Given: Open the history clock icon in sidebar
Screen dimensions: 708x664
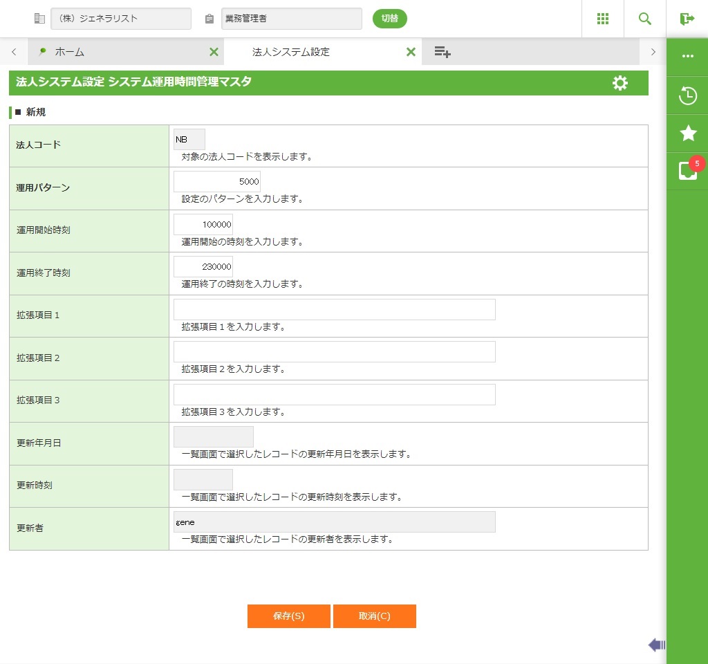Looking at the screenshot, I should 687,95.
